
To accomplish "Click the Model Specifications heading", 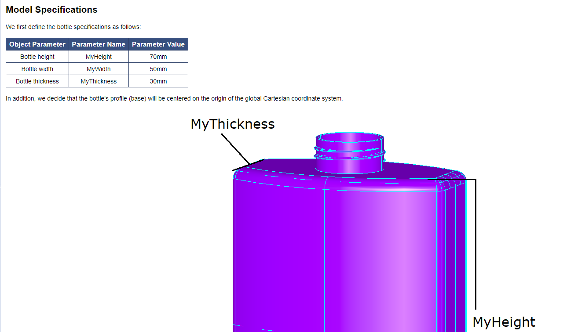I will pyautogui.click(x=51, y=10).
